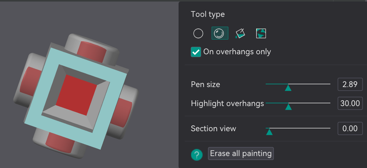Select the Sphere brush tool
The width and height of the screenshot is (367, 168).
220,33
